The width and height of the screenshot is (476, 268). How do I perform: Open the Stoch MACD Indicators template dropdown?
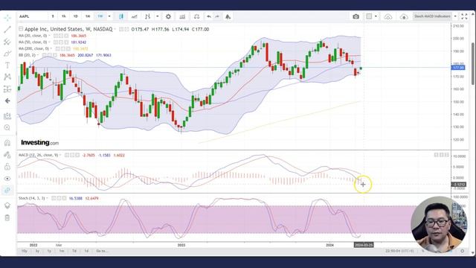[x=455, y=16]
